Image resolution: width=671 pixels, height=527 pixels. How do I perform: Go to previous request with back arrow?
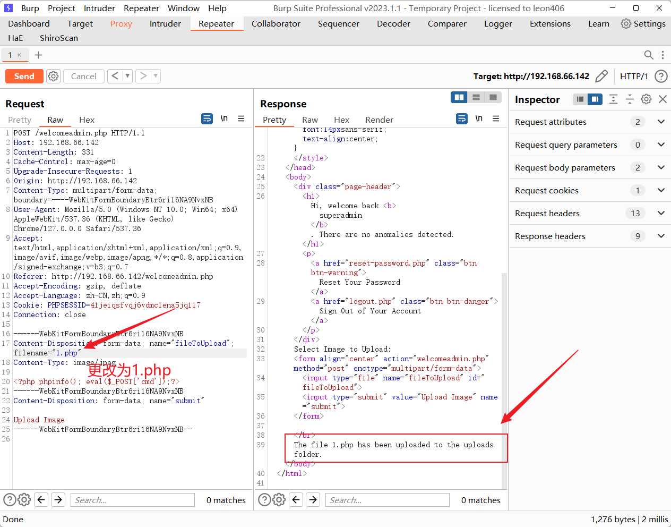pyautogui.click(x=115, y=76)
